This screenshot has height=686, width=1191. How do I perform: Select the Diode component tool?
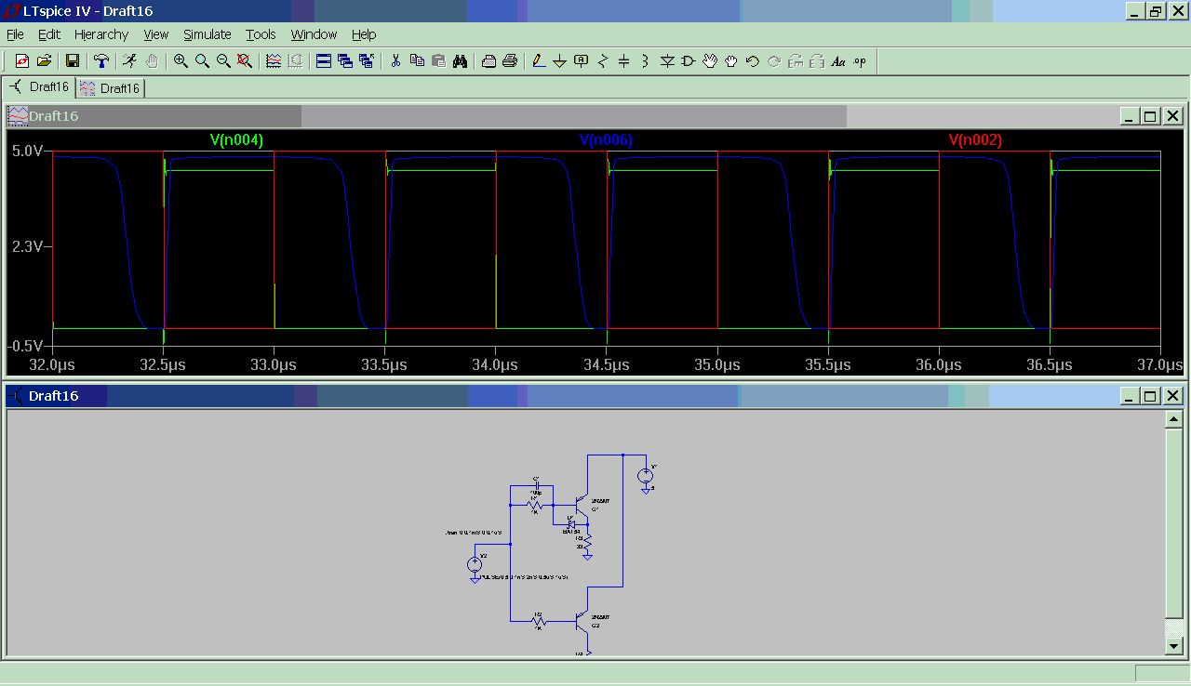coord(667,61)
